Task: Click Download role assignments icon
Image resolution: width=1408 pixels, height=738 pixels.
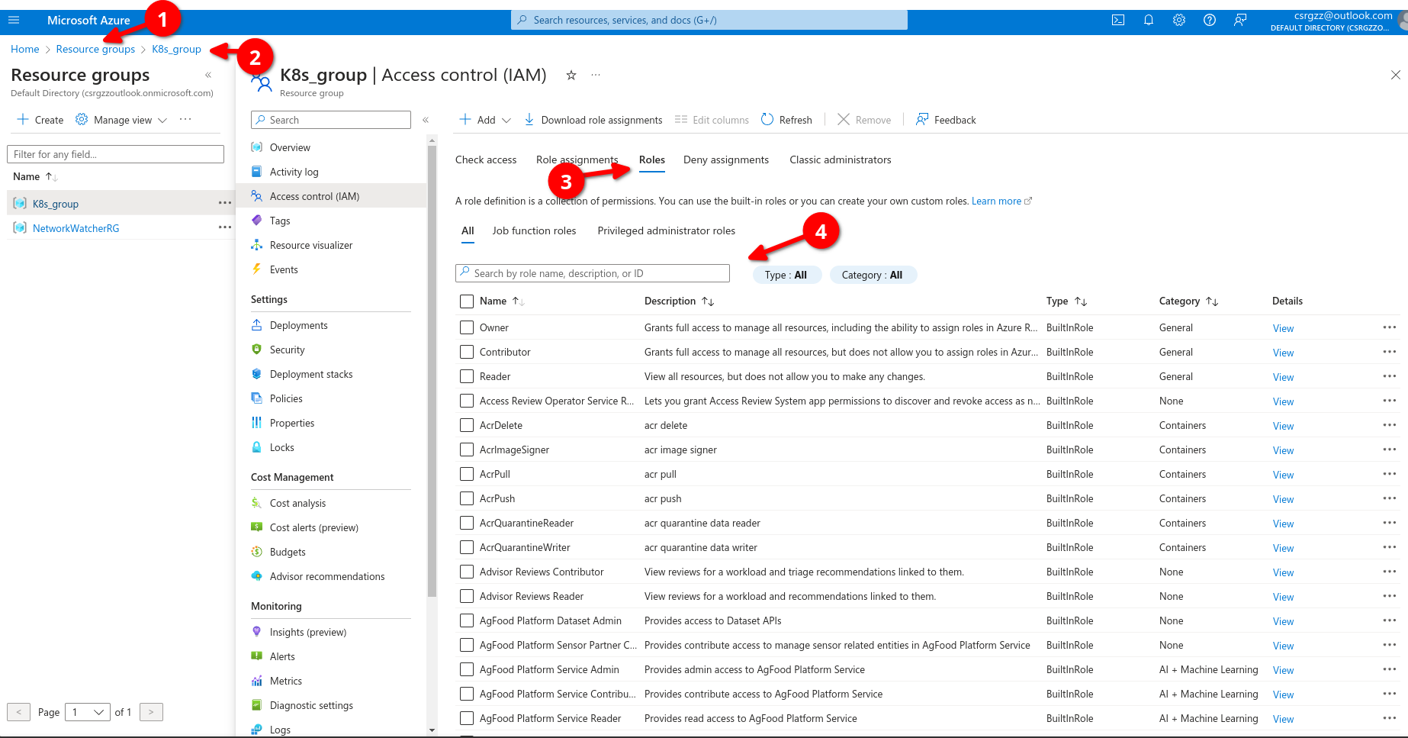Action: 529,120
